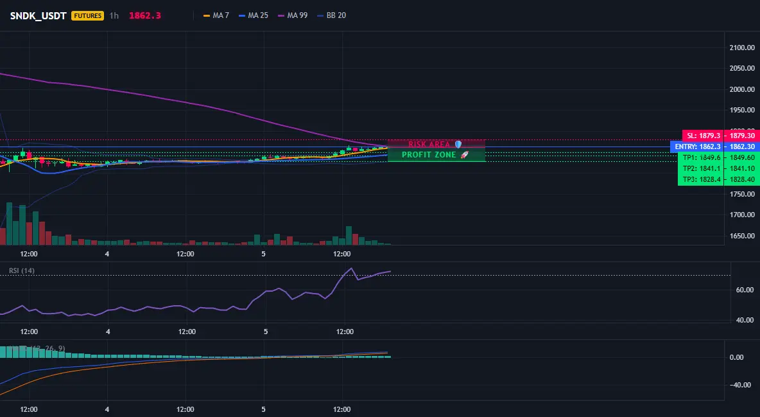Select the PROFIT ZONE green box
Image resolution: width=760 pixels, height=417 pixels.
[436, 155]
